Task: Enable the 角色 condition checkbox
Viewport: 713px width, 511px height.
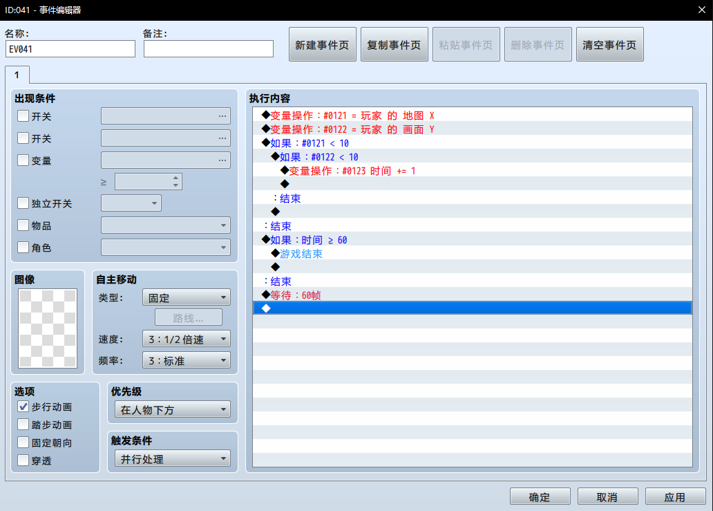Action: [23, 248]
